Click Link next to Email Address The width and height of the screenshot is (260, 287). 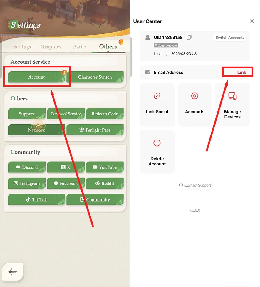(241, 72)
